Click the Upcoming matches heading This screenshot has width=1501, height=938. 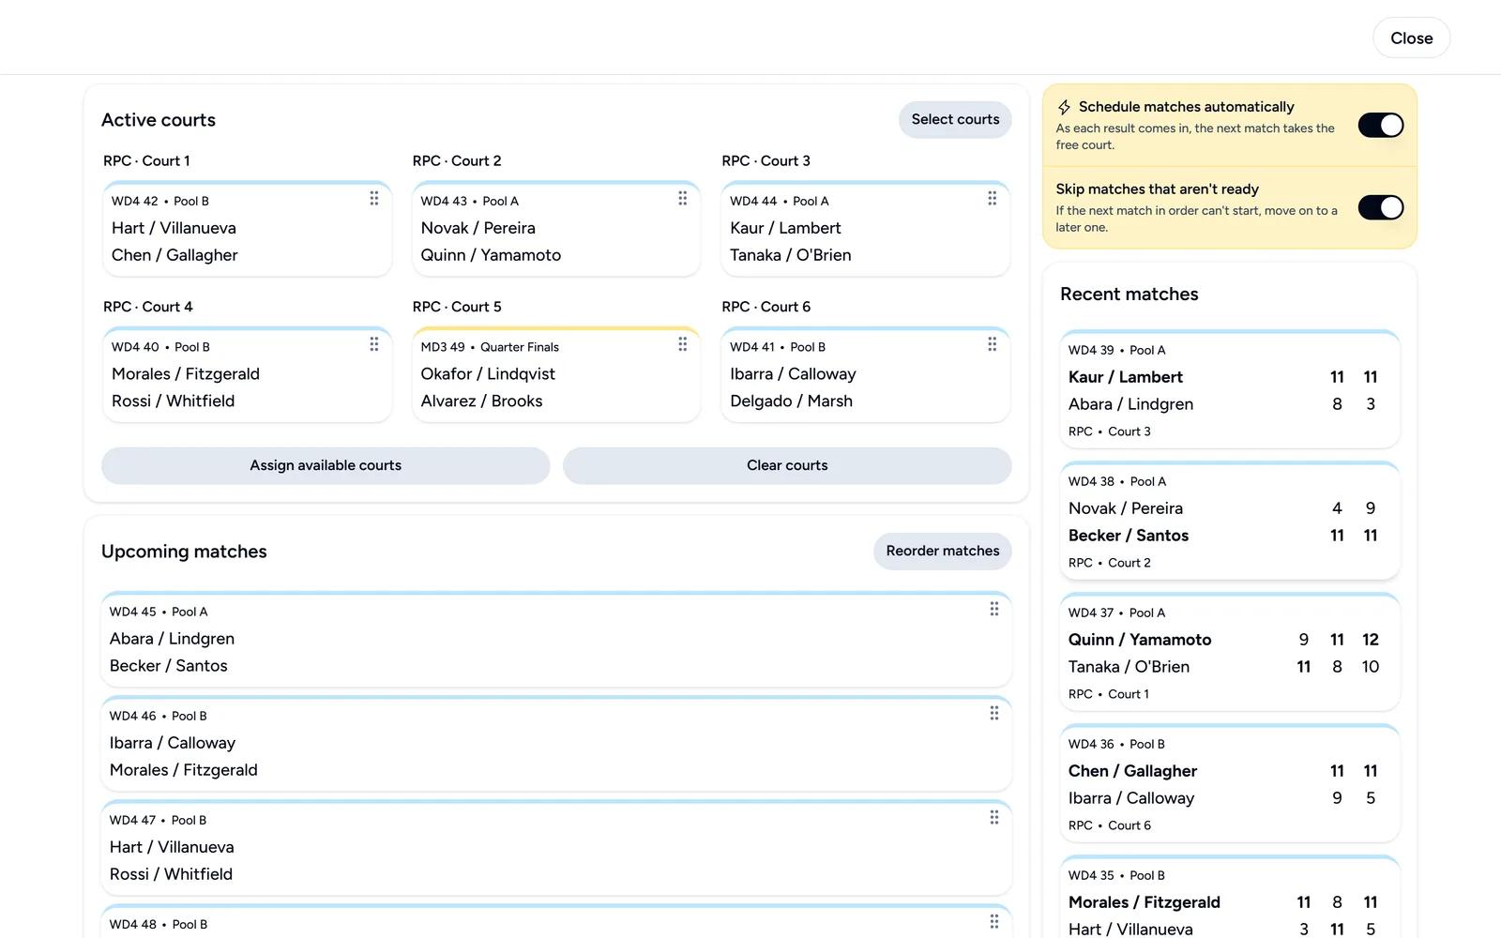click(184, 552)
